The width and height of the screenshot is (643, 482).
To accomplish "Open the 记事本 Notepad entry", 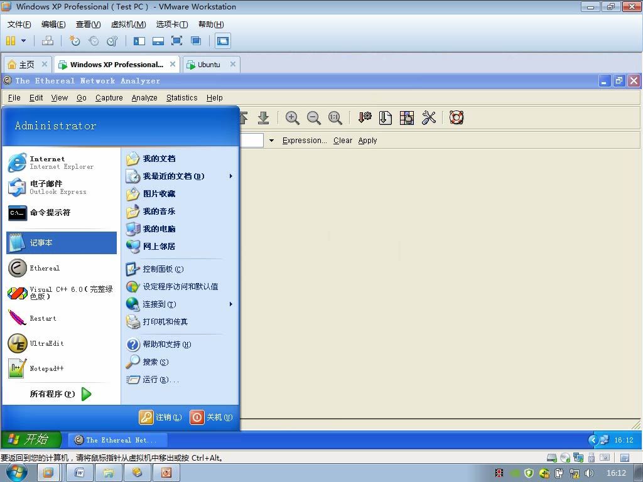I will point(62,243).
